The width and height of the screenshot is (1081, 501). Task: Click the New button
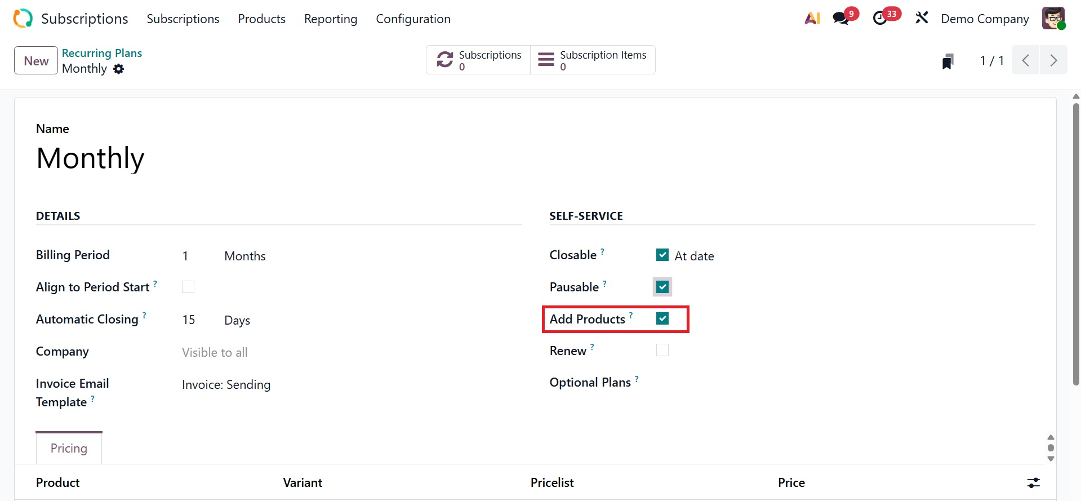click(x=36, y=61)
